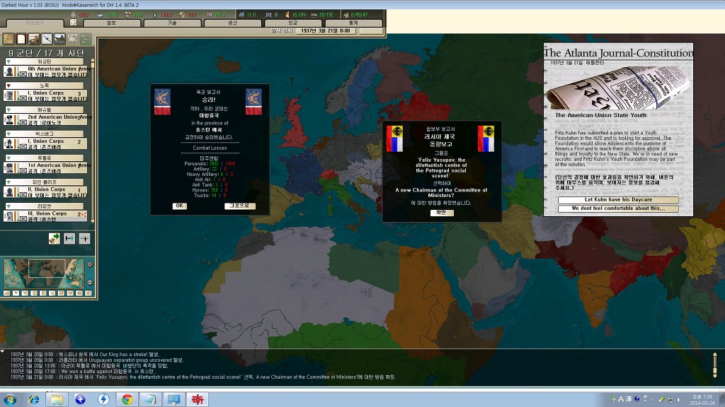Select I. Union Corps attacking from 빅스버그

pyautogui.click(x=45, y=144)
